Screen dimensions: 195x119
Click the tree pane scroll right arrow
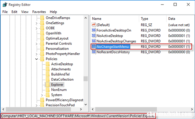pyautogui.click(x=81, y=109)
